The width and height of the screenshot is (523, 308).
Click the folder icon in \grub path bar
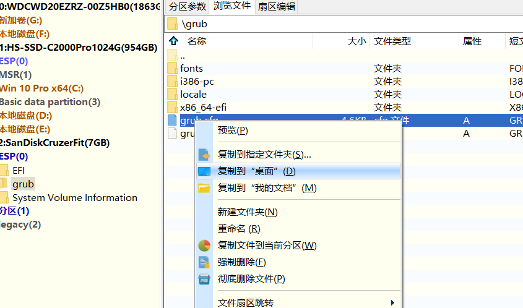point(173,24)
